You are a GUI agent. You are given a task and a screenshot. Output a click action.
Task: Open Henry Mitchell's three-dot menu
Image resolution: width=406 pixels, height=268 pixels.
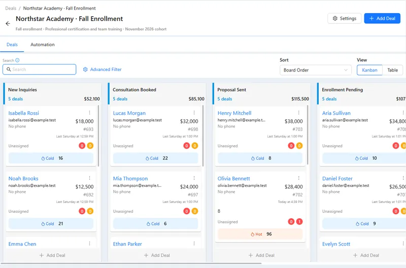(x=299, y=112)
